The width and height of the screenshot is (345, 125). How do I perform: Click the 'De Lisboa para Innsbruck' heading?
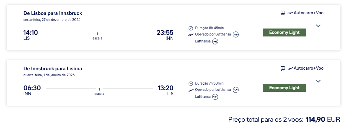point(53,13)
